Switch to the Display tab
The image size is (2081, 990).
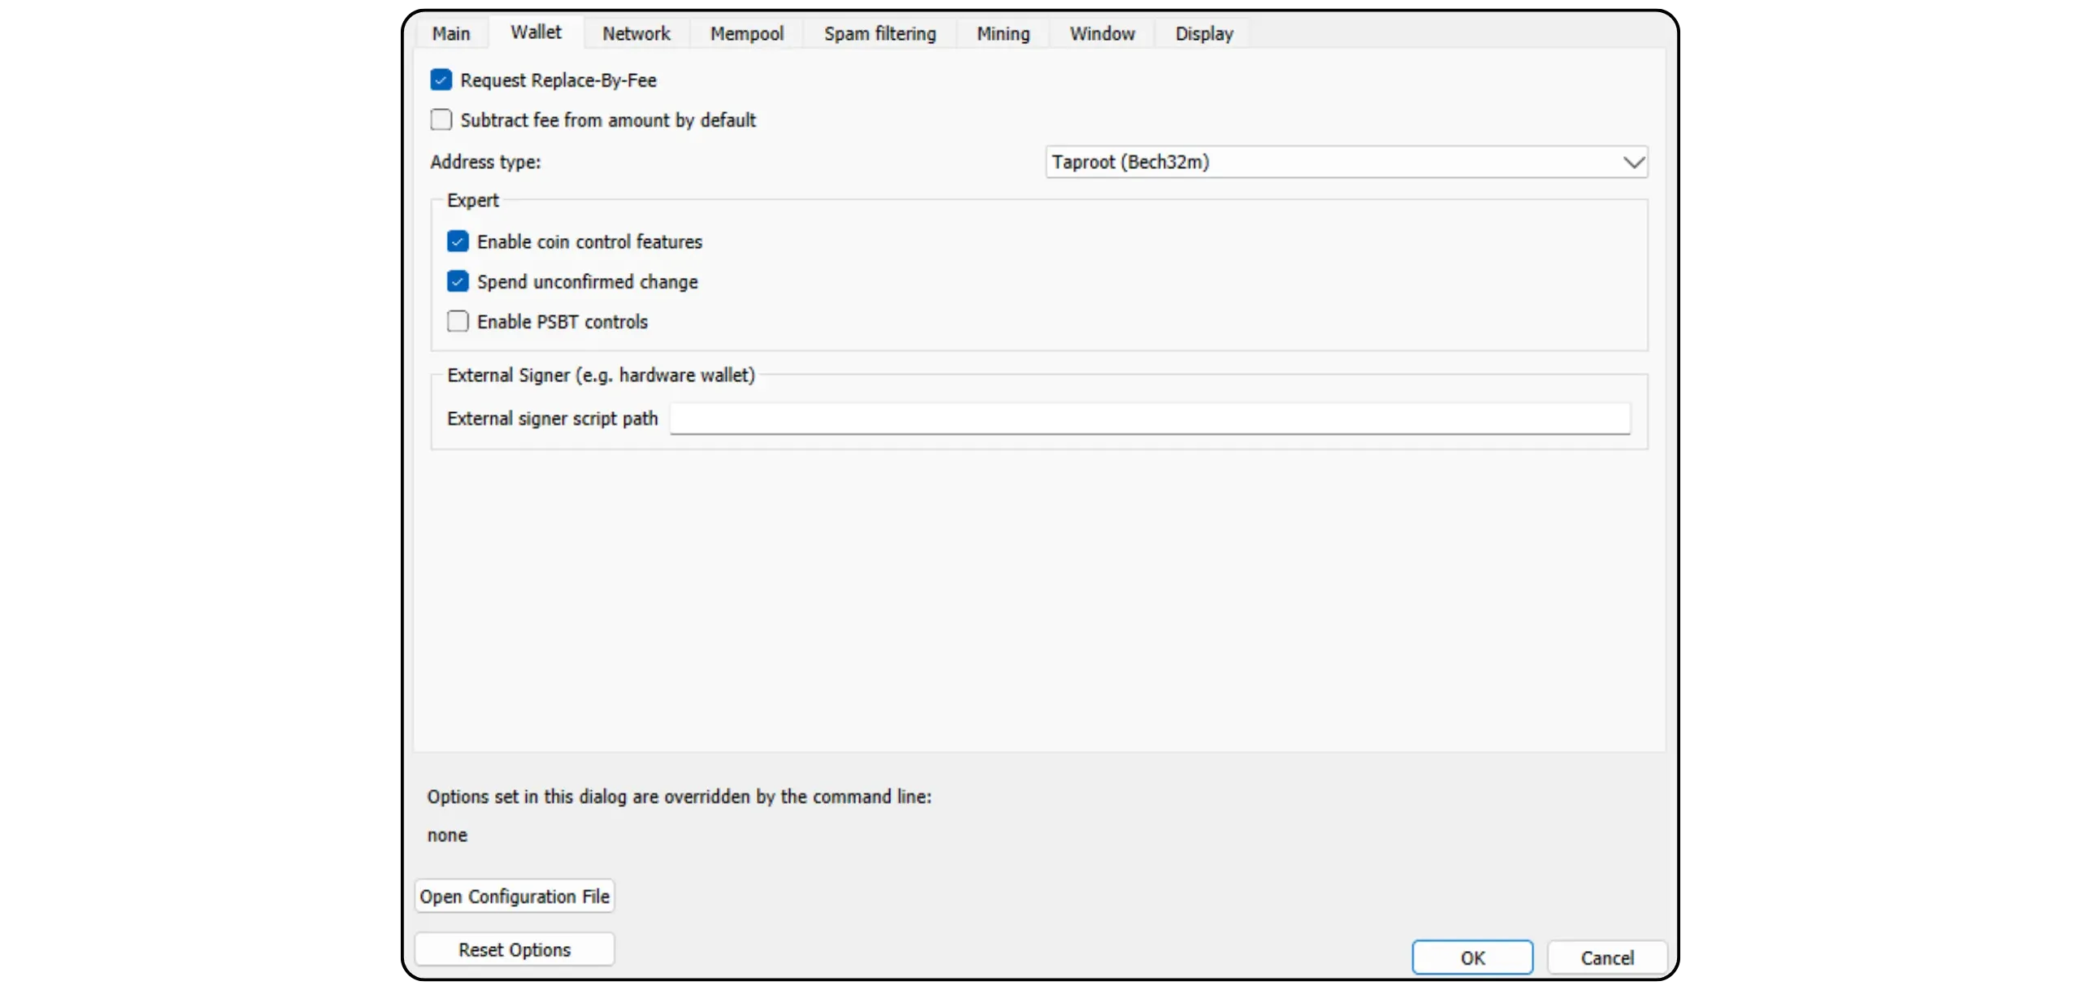coord(1204,33)
